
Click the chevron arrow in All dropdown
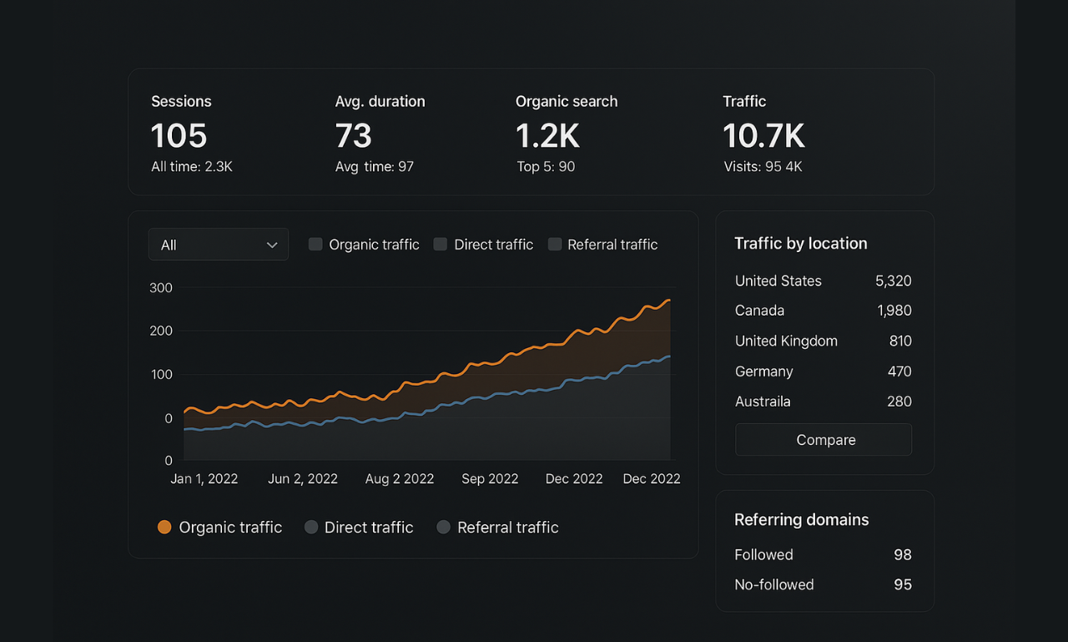[x=272, y=245]
